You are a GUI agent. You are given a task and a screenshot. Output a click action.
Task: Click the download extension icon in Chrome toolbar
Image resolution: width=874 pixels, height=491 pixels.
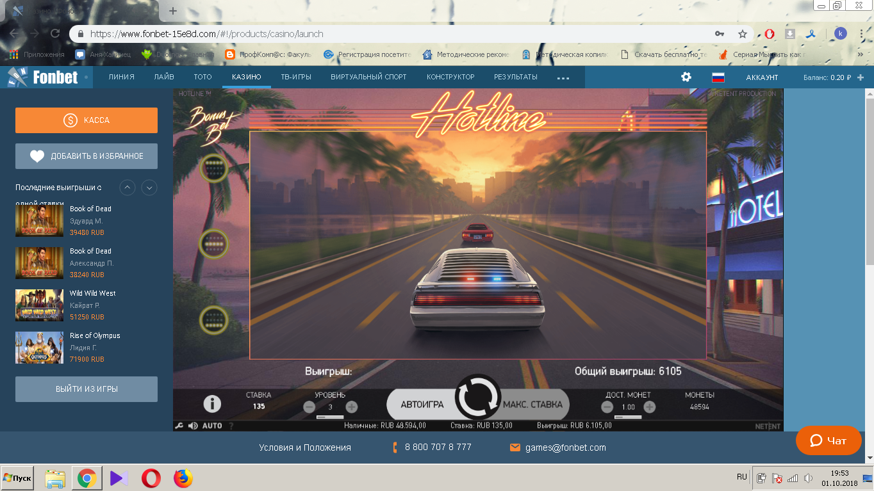point(791,34)
